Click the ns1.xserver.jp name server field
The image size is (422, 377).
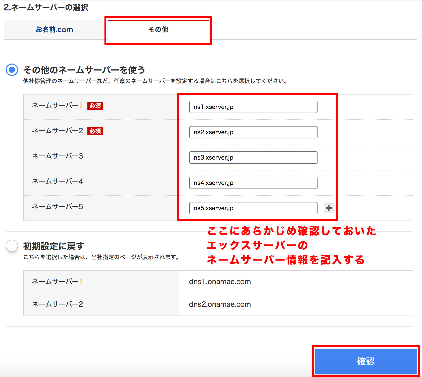click(253, 107)
